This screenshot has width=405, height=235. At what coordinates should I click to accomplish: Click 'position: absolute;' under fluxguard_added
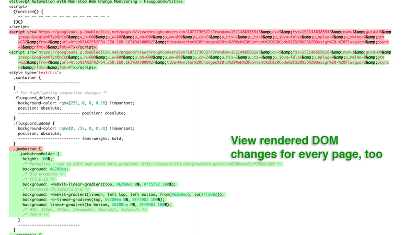[x=40, y=133]
